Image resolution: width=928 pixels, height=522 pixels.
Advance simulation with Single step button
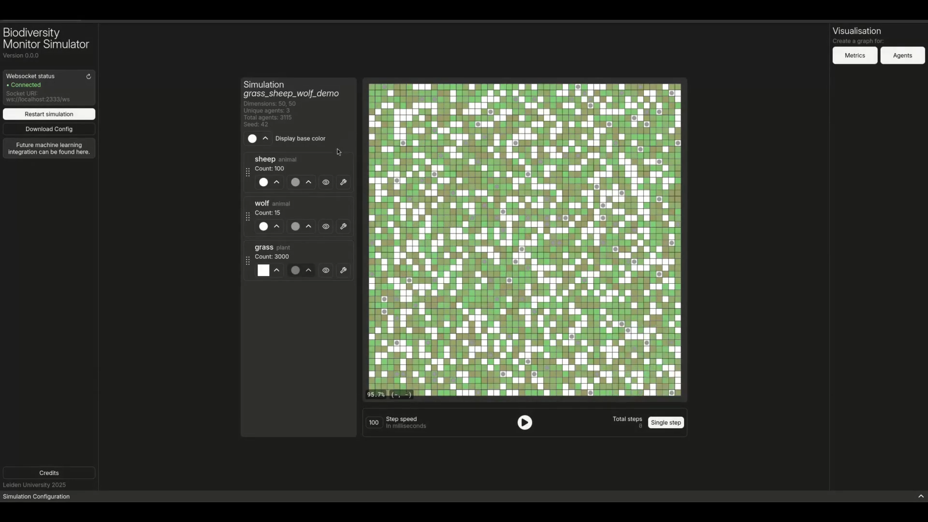pos(666,422)
